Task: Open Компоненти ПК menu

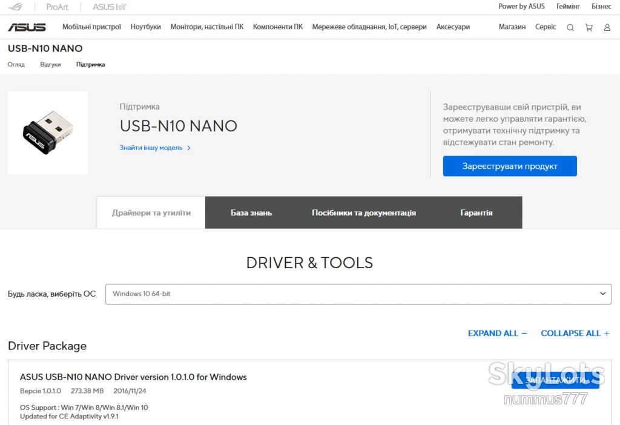Action: [x=277, y=27]
